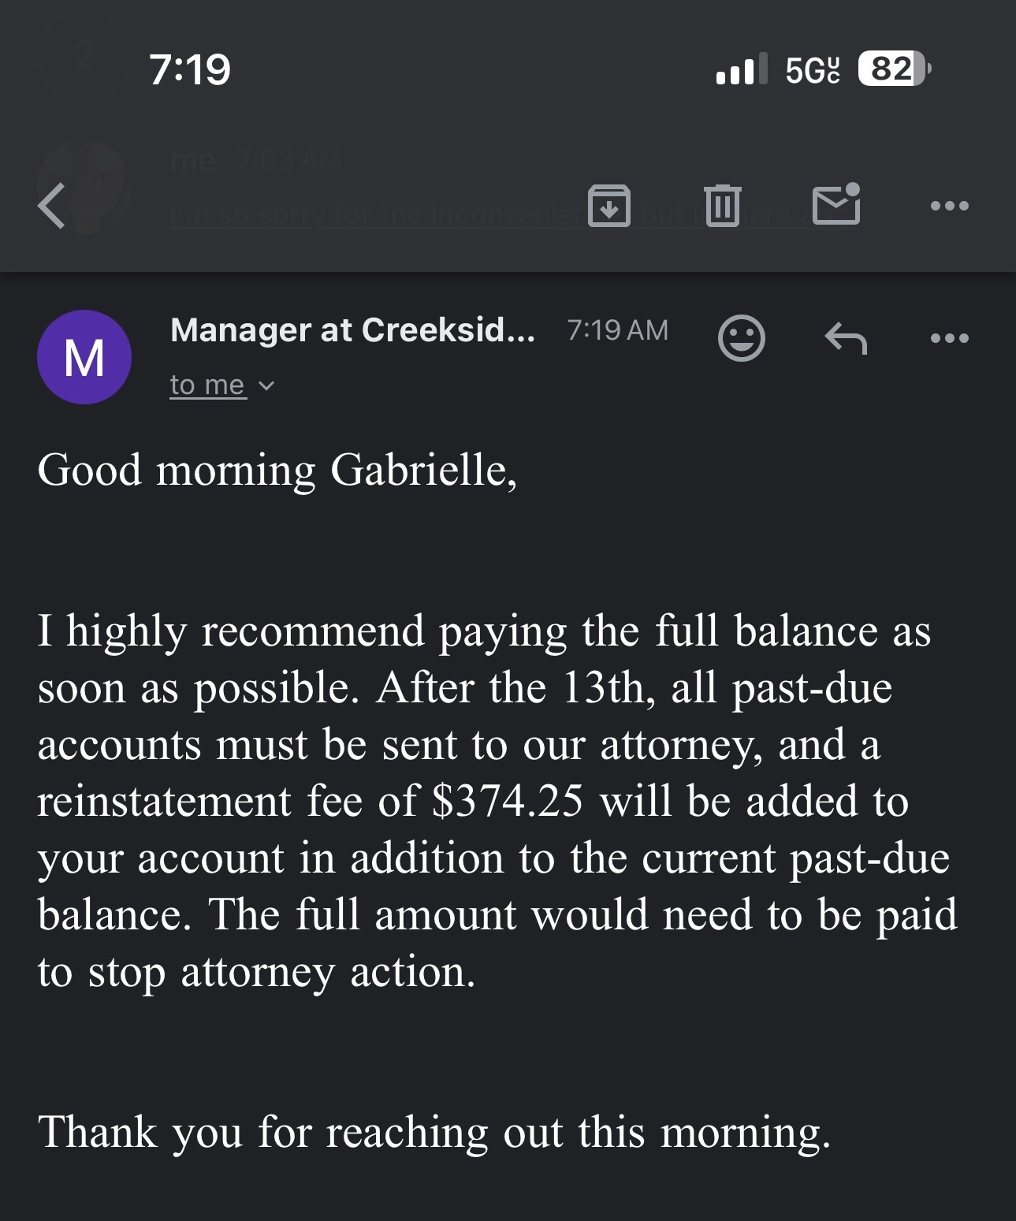Delete the email with the trash icon
The height and width of the screenshot is (1221, 1016).
coord(722,206)
